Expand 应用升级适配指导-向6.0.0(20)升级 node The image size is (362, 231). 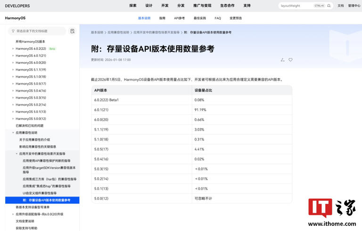[13, 214]
